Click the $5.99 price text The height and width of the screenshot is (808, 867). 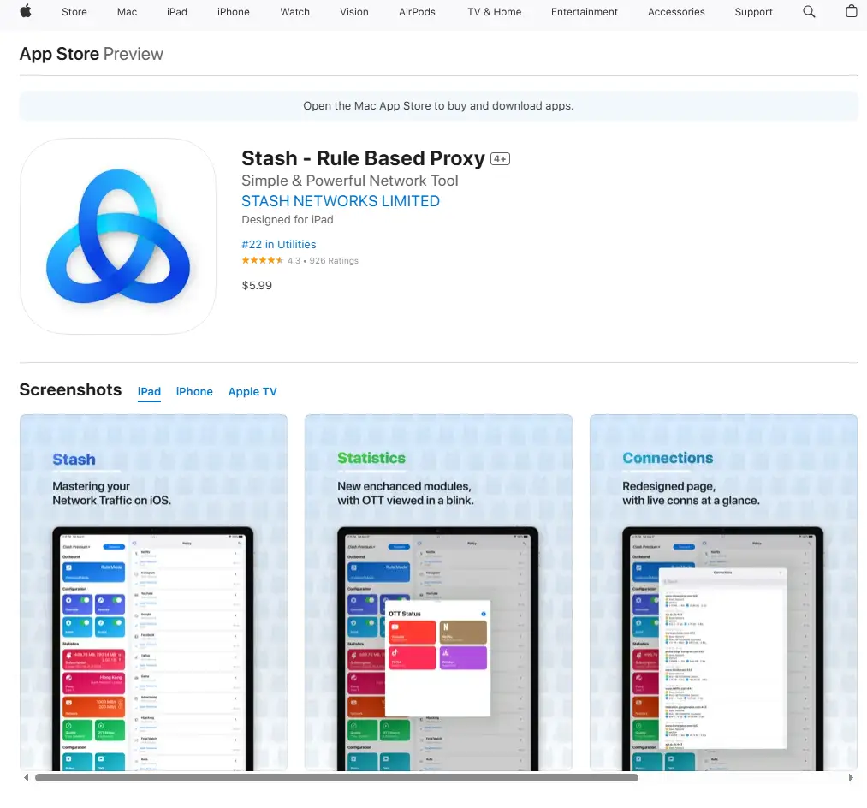tap(257, 285)
